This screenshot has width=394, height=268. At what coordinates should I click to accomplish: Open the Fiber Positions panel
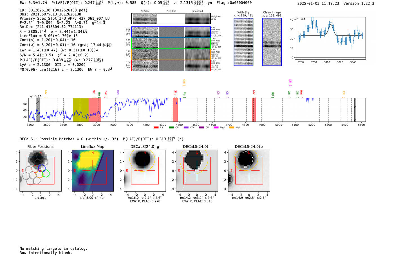click(x=40, y=171)
